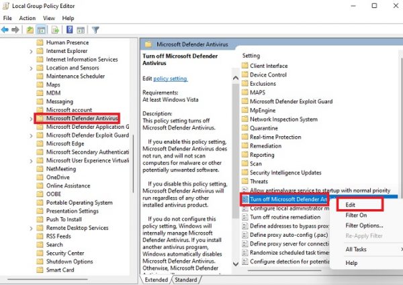The height and width of the screenshot is (285, 403).
Task: Open the All Tasks submenu arrow
Action: pos(401,249)
